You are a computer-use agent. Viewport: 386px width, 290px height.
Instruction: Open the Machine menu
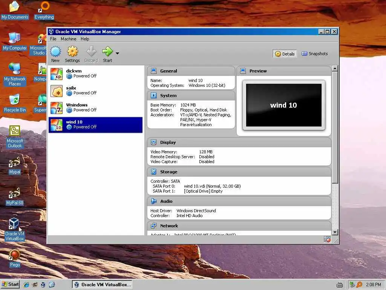69,39
